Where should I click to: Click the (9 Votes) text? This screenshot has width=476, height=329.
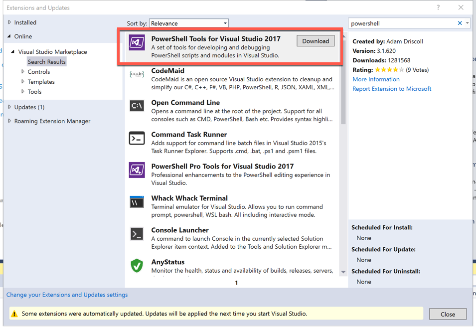(417, 70)
